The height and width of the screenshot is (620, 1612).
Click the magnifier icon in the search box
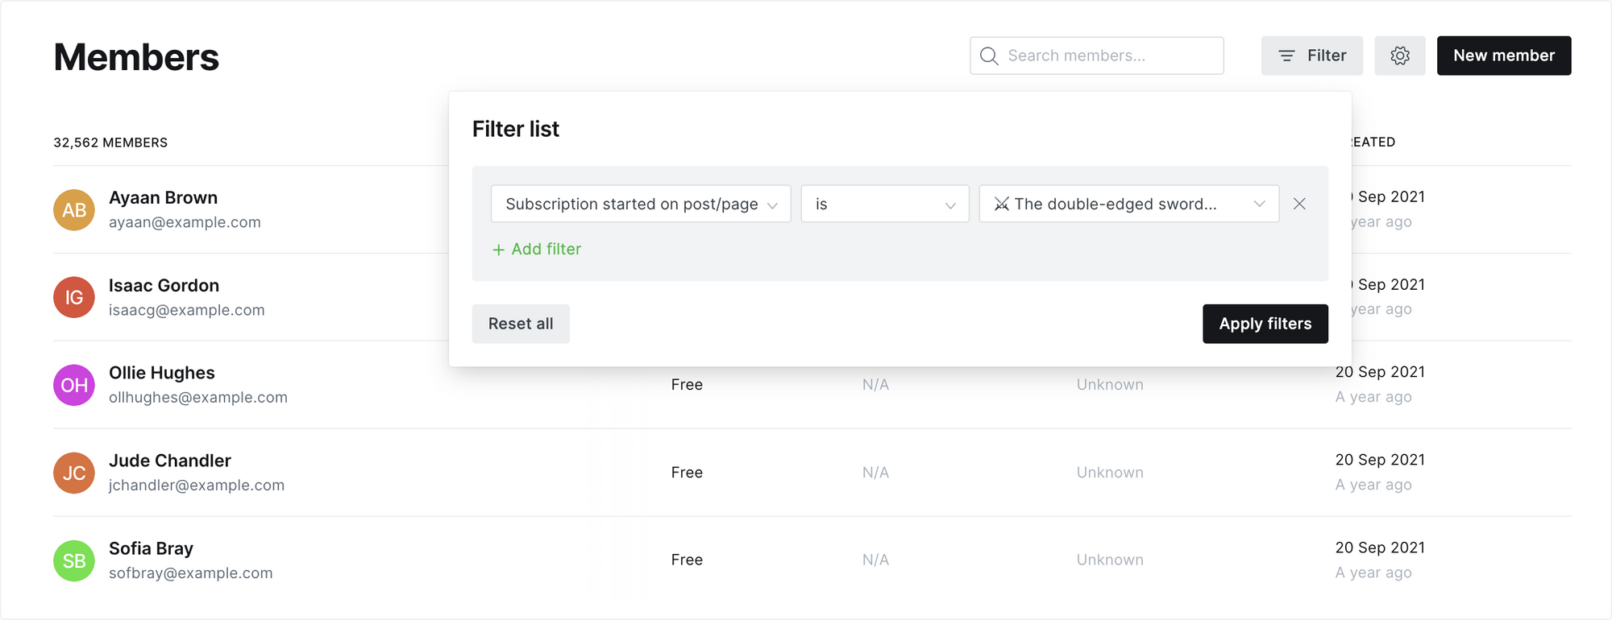pyautogui.click(x=989, y=56)
